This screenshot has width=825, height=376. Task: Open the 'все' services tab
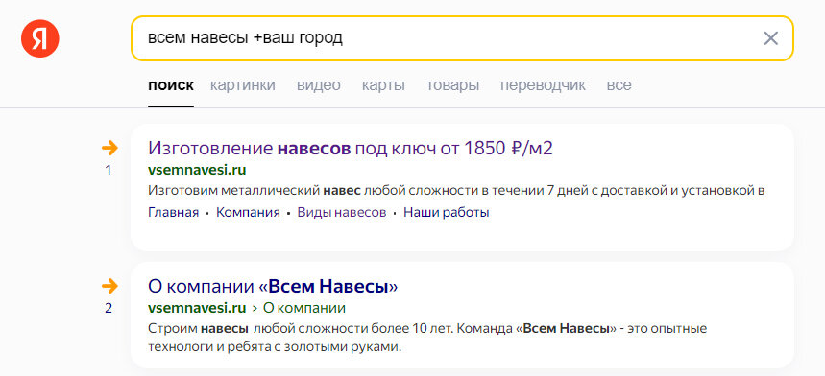[619, 85]
